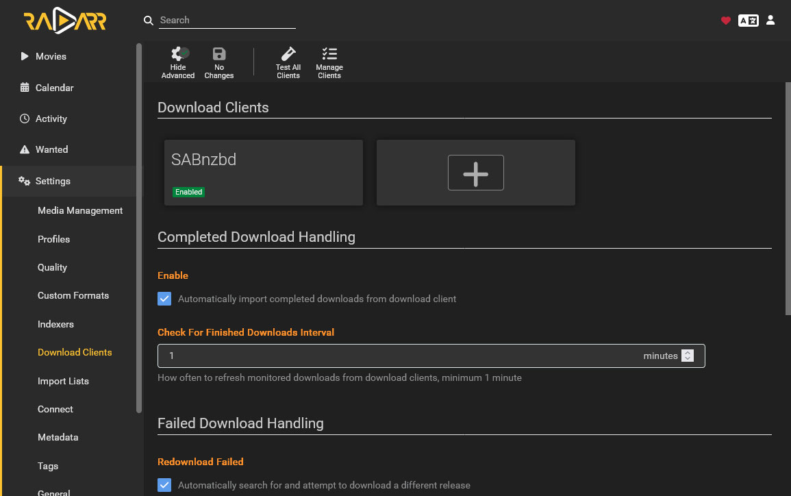
Task: Add a new download client
Action: [x=476, y=173]
